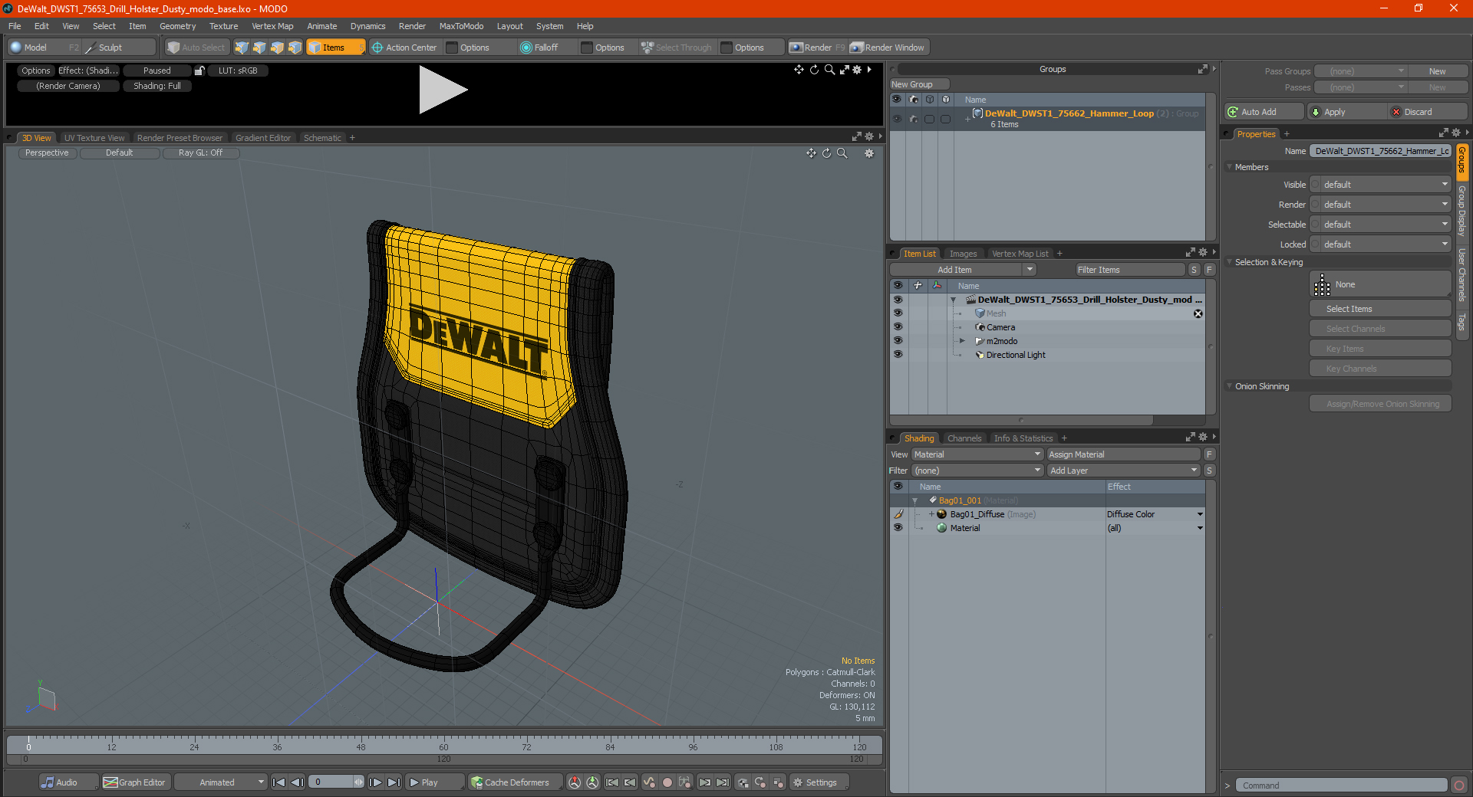The width and height of the screenshot is (1473, 797).
Task: Open Action Center tool
Action: 404,48
